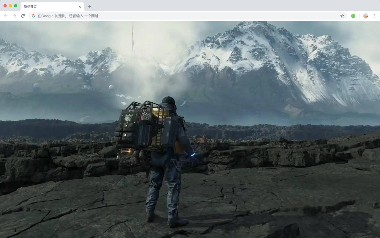
Task: Select the 新标签页 tab
Action: tap(52, 7)
